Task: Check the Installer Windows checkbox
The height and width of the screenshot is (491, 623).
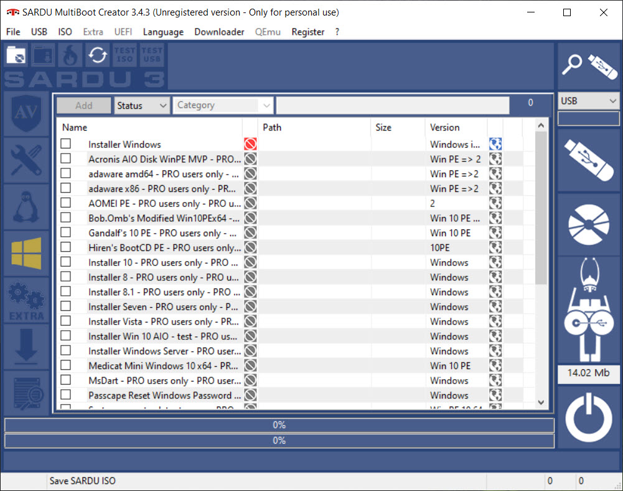Action: (65, 144)
